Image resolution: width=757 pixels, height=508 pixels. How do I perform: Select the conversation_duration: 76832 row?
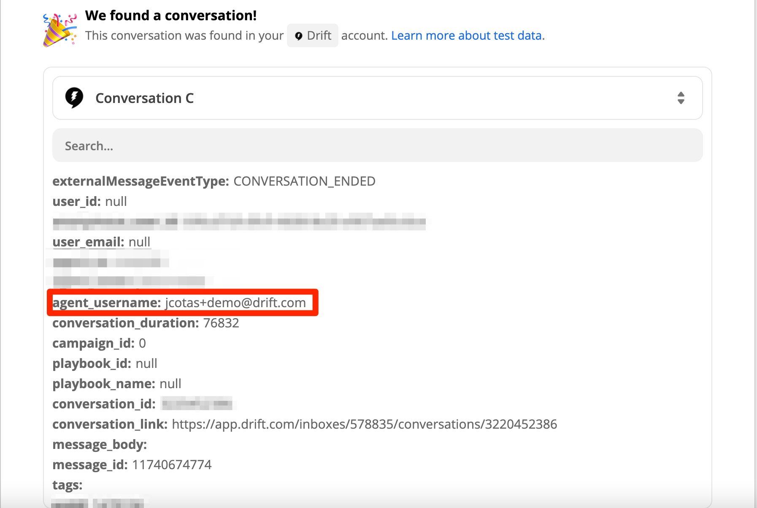146,323
